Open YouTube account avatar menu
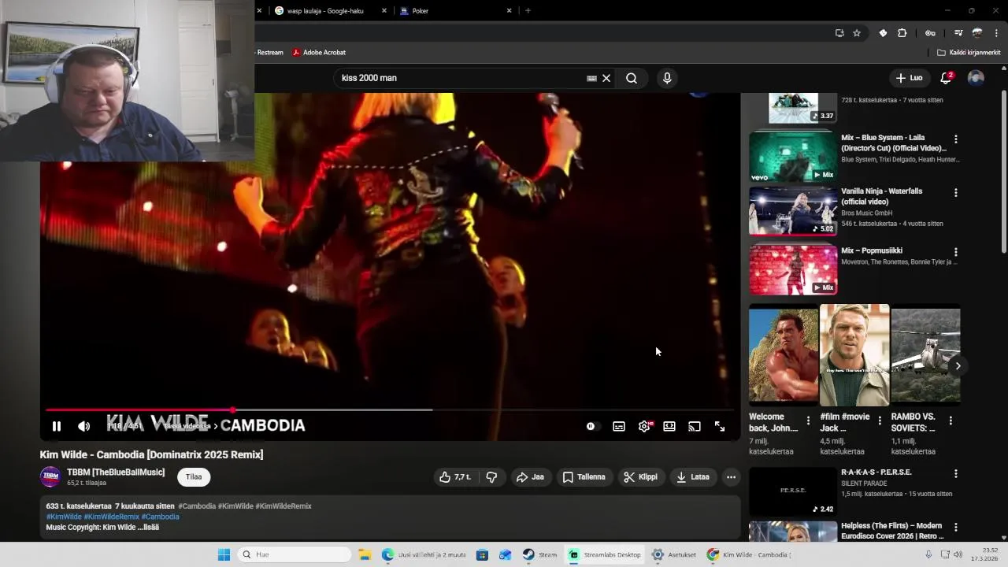 (x=976, y=78)
